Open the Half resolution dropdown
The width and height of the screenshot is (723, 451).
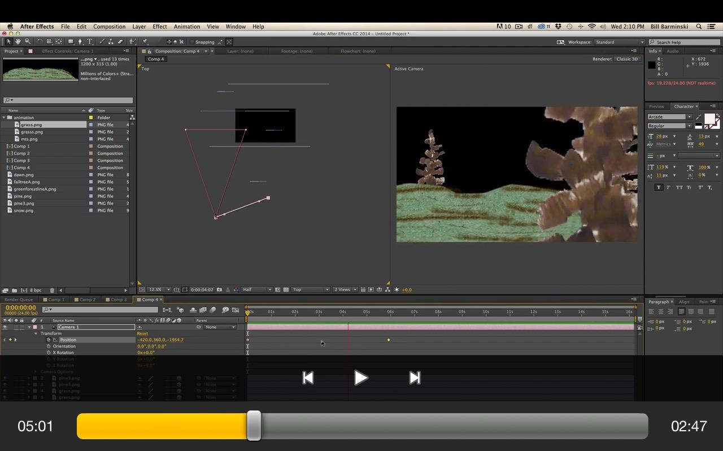257,290
